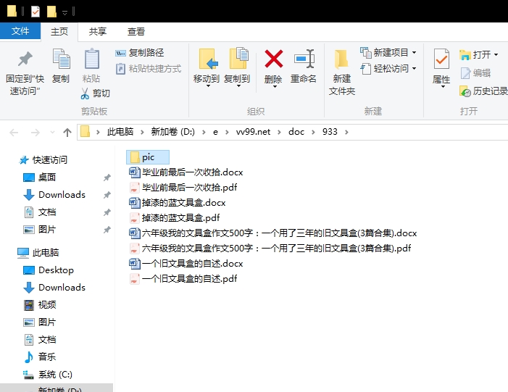Open the File (文件) tab
508x392 pixels.
[20, 31]
